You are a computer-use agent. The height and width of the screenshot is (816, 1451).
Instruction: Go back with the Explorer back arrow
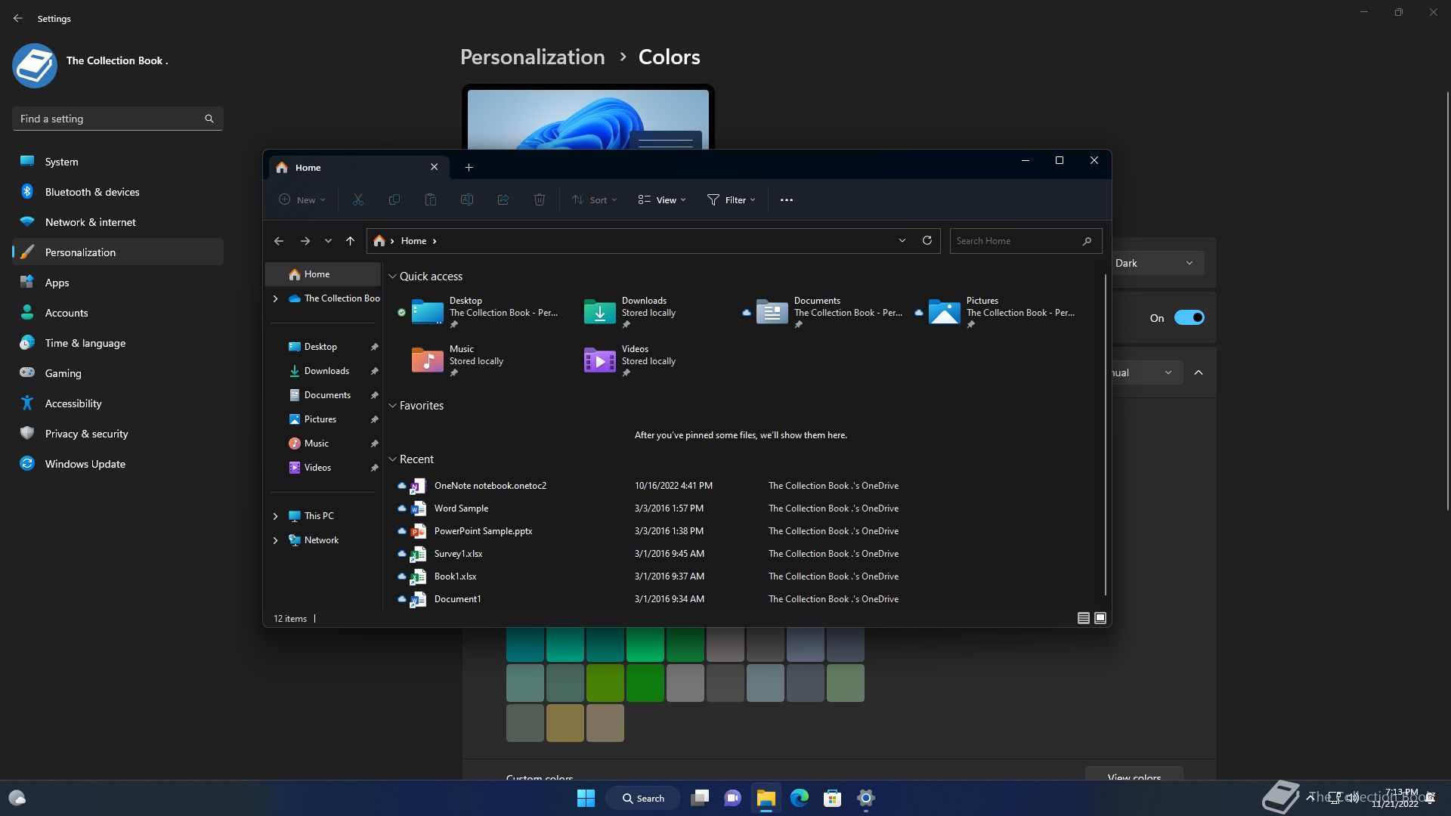point(279,241)
